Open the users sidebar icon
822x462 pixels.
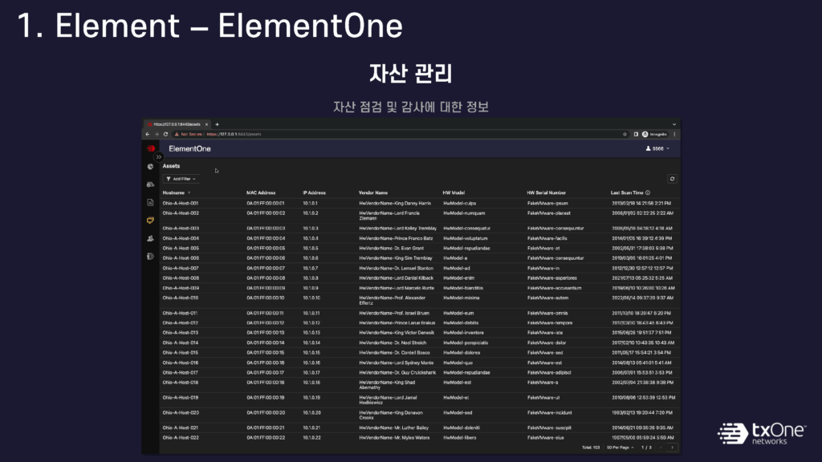pyautogui.click(x=150, y=238)
